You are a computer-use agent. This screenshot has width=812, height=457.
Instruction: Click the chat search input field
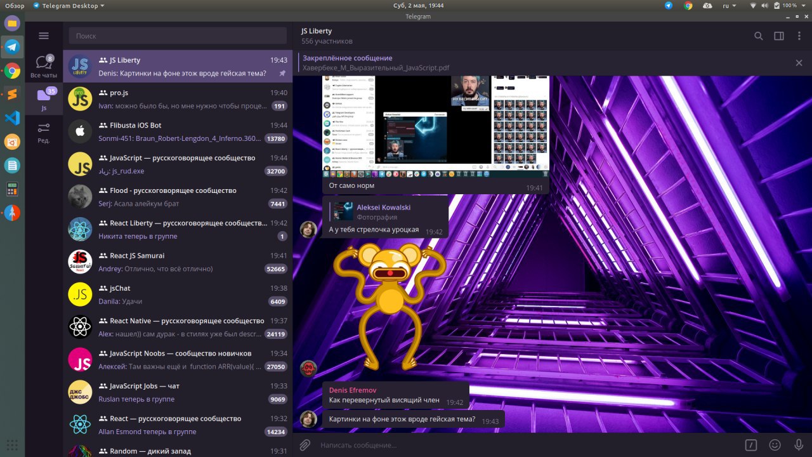[x=178, y=36]
